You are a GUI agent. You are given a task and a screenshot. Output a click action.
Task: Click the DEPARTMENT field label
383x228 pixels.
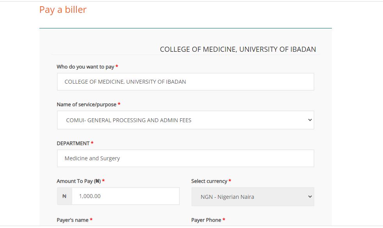coord(73,143)
